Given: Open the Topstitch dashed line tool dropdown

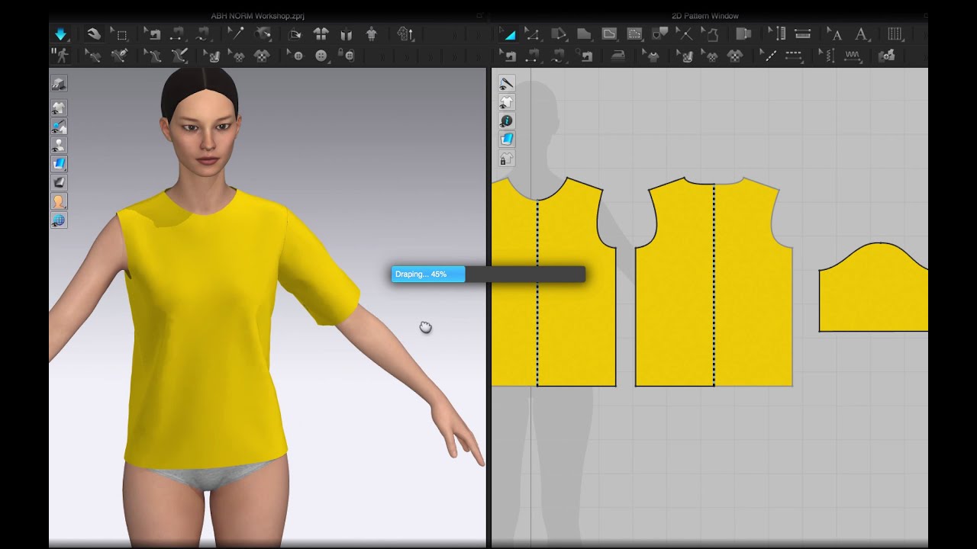Looking at the screenshot, I should pyautogui.click(x=795, y=55).
